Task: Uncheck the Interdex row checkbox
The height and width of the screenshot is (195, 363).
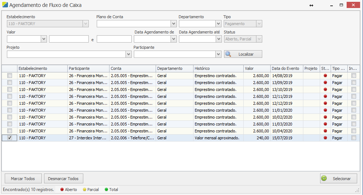Action: (x=9, y=138)
